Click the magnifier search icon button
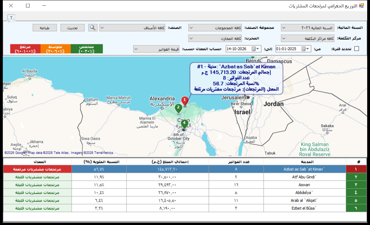 93,28
